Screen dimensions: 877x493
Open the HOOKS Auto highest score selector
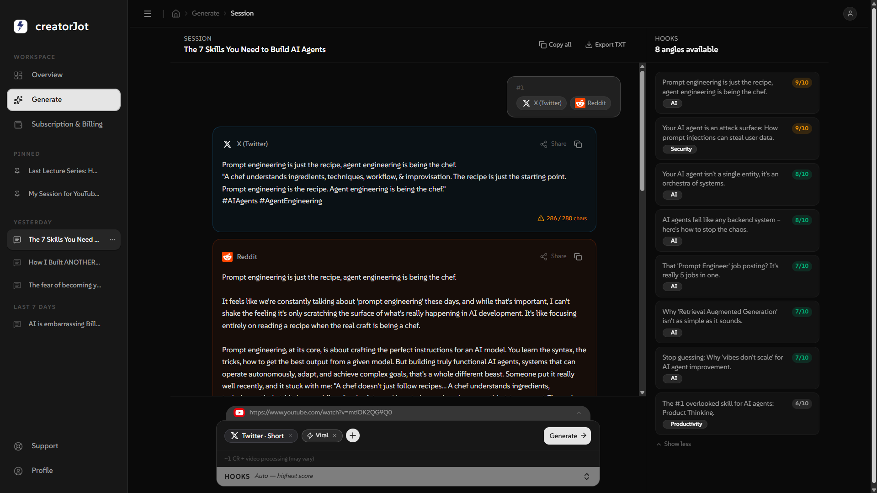tap(408, 476)
